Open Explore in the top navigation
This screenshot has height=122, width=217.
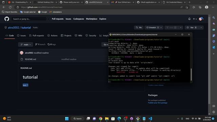[x=103, y=19]
